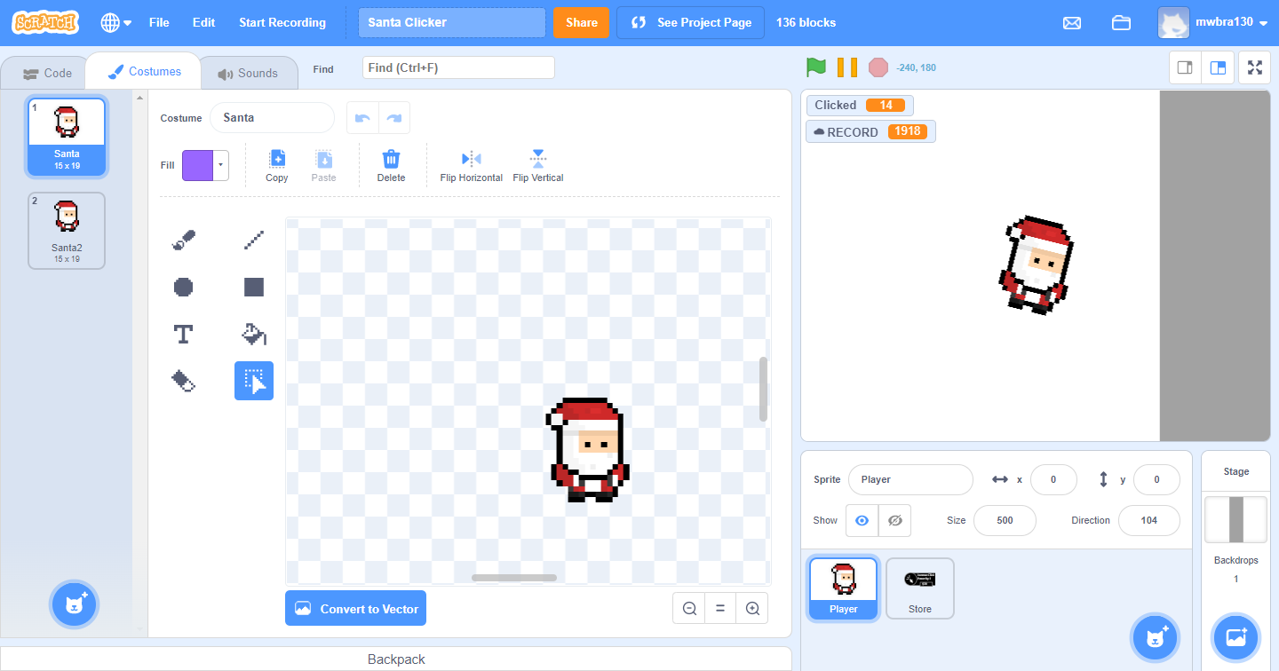Select the Brush tool
1279x671 pixels.
(x=183, y=239)
